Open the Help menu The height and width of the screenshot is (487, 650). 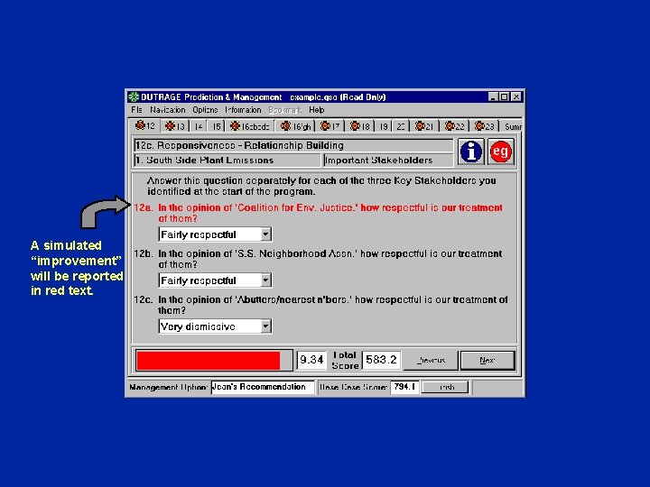coord(316,110)
